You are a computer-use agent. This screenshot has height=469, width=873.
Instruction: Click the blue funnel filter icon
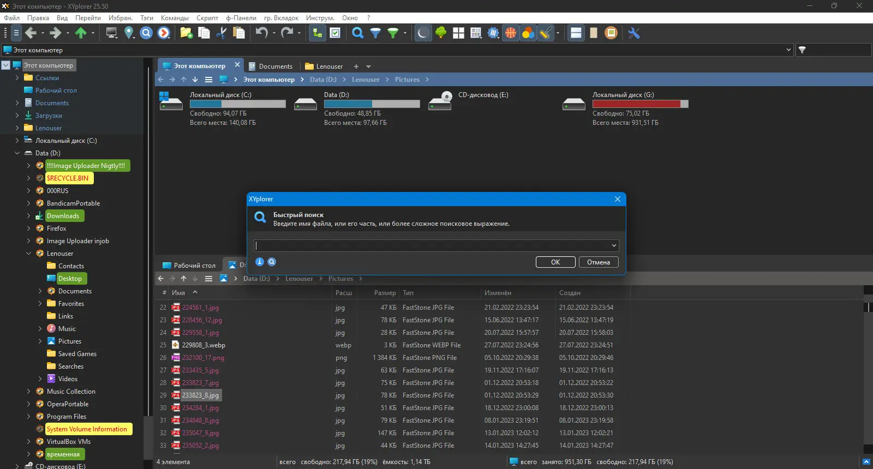click(375, 33)
